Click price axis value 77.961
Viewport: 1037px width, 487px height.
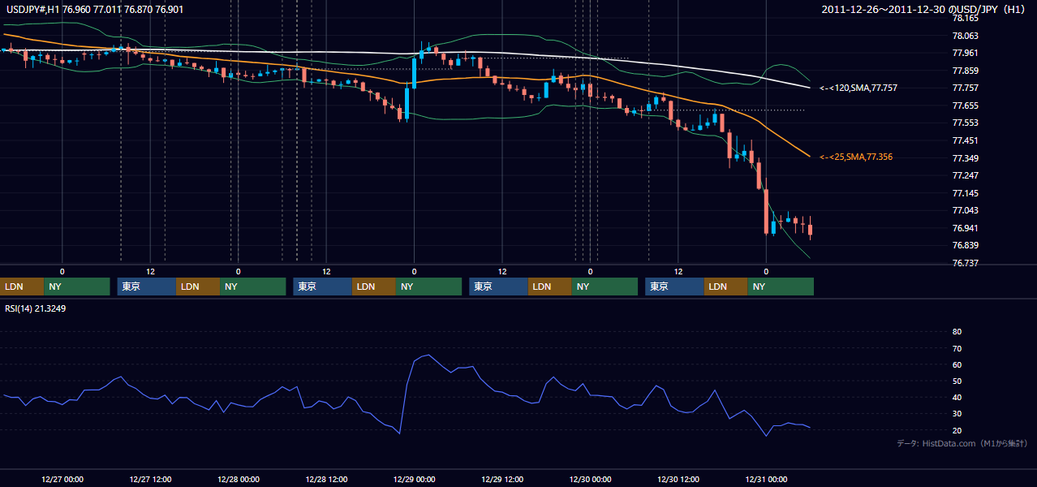pyautogui.click(x=965, y=53)
